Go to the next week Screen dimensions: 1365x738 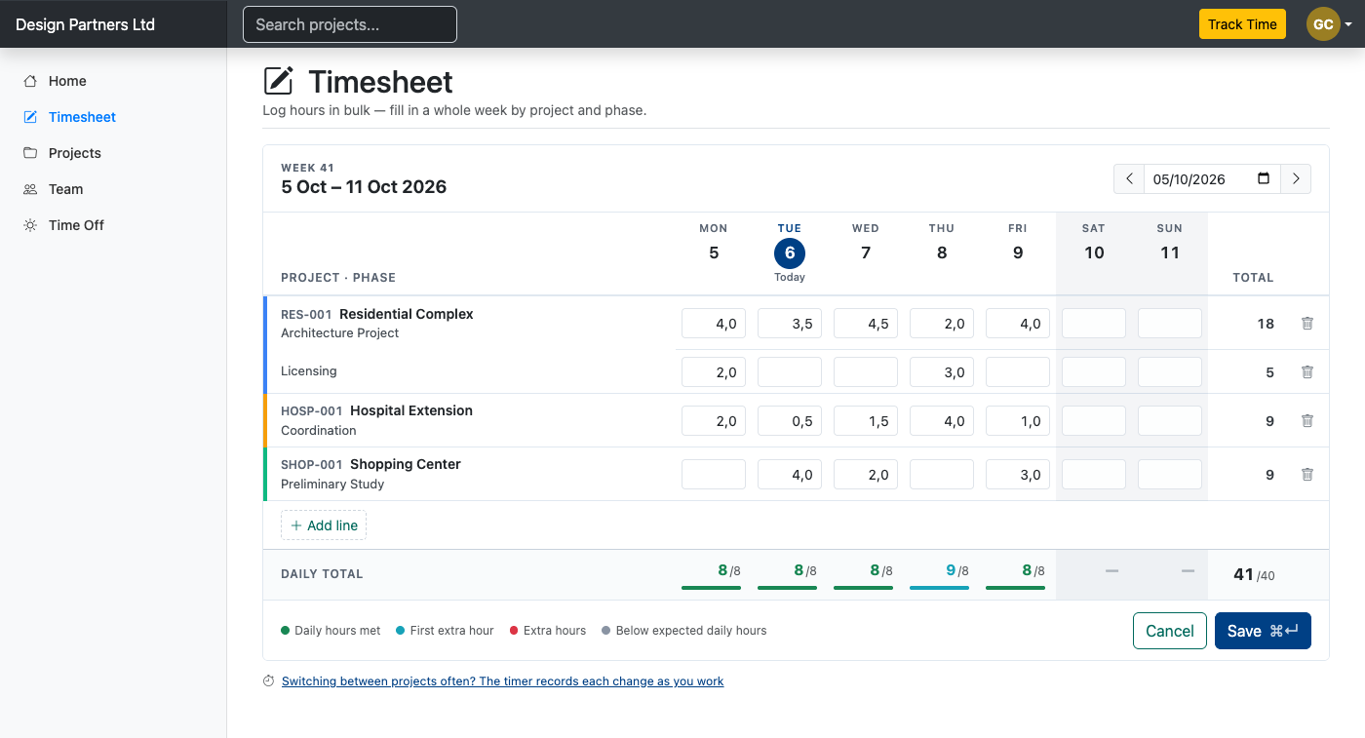(1296, 179)
